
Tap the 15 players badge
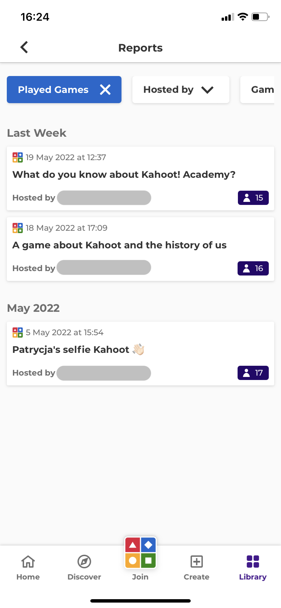(253, 198)
